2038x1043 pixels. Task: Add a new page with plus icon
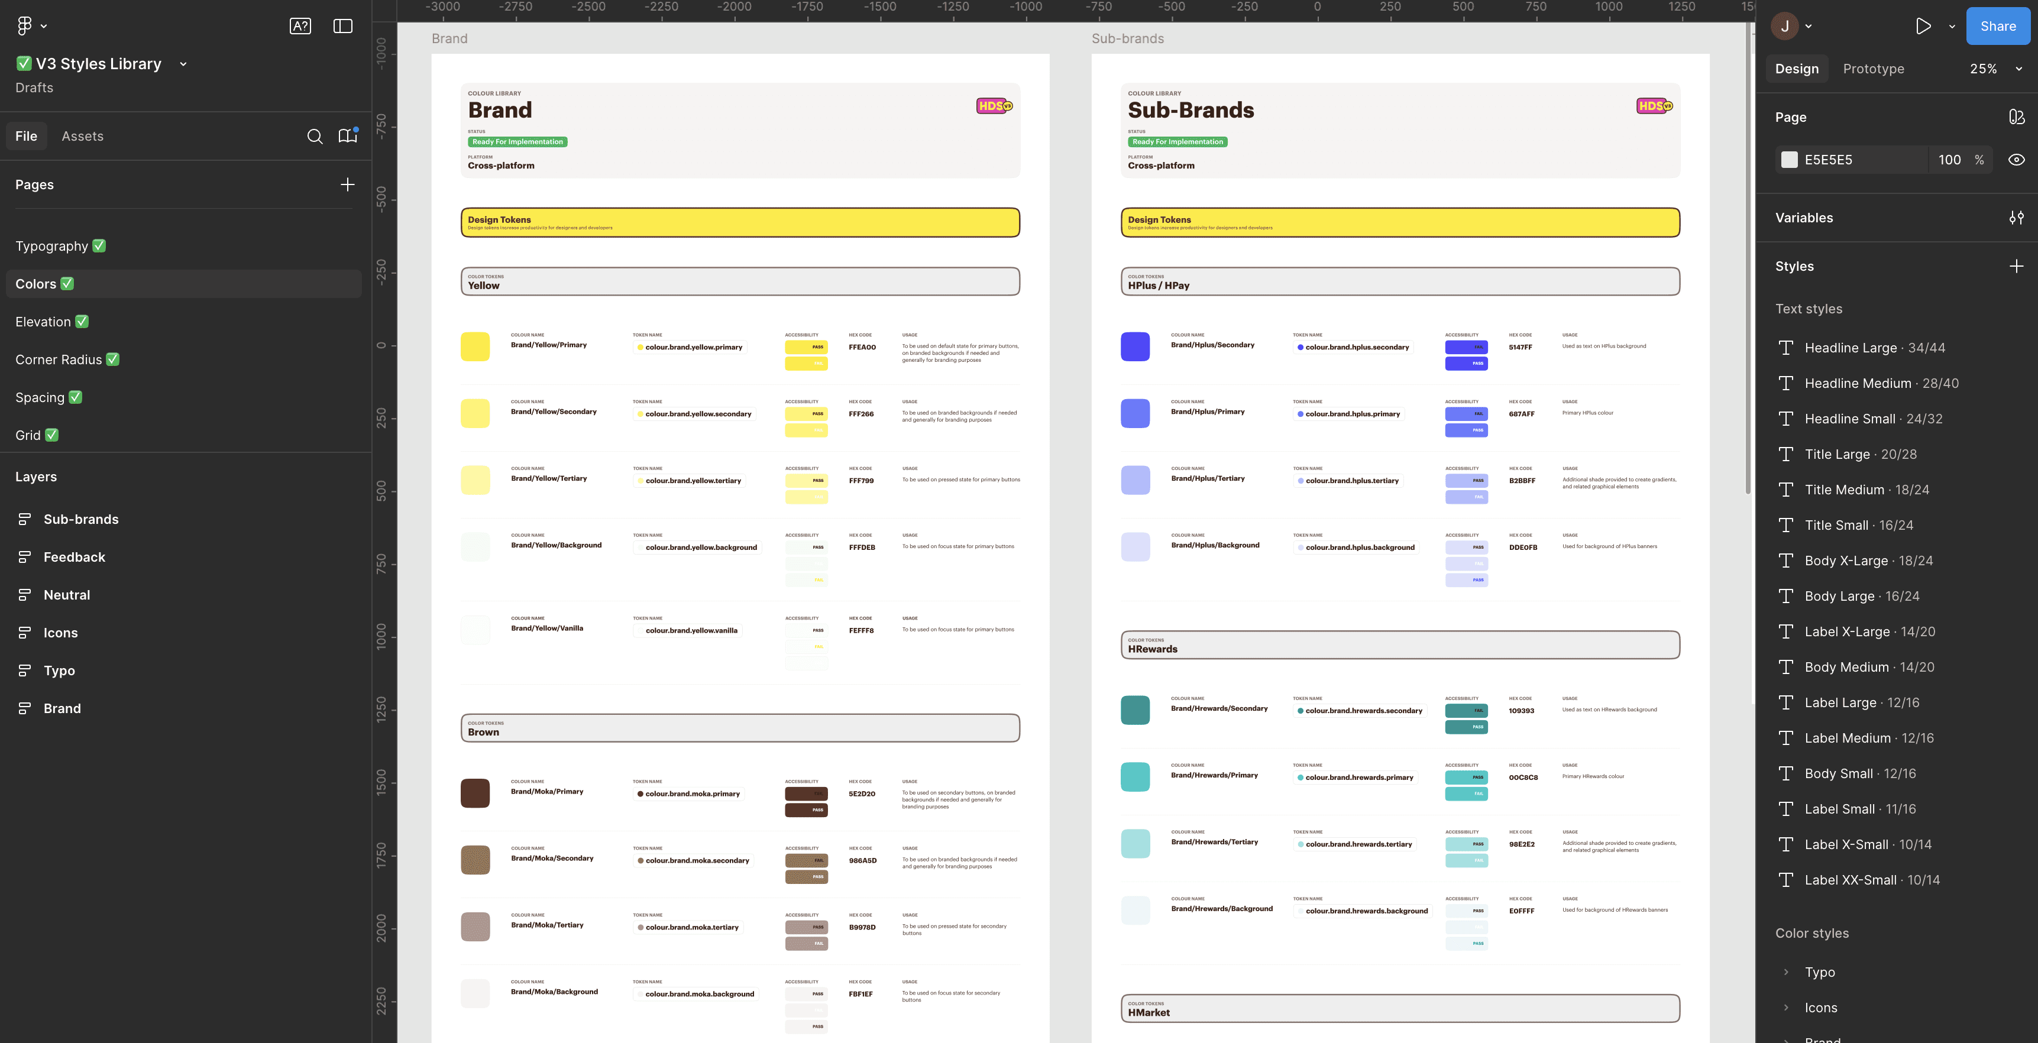click(347, 184)
